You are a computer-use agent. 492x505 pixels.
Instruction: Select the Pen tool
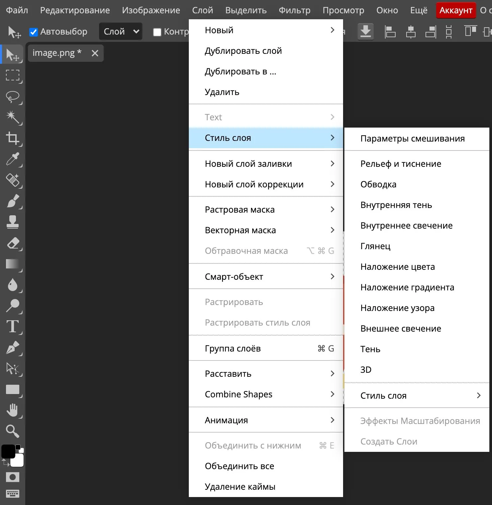[x=13, y=348]
